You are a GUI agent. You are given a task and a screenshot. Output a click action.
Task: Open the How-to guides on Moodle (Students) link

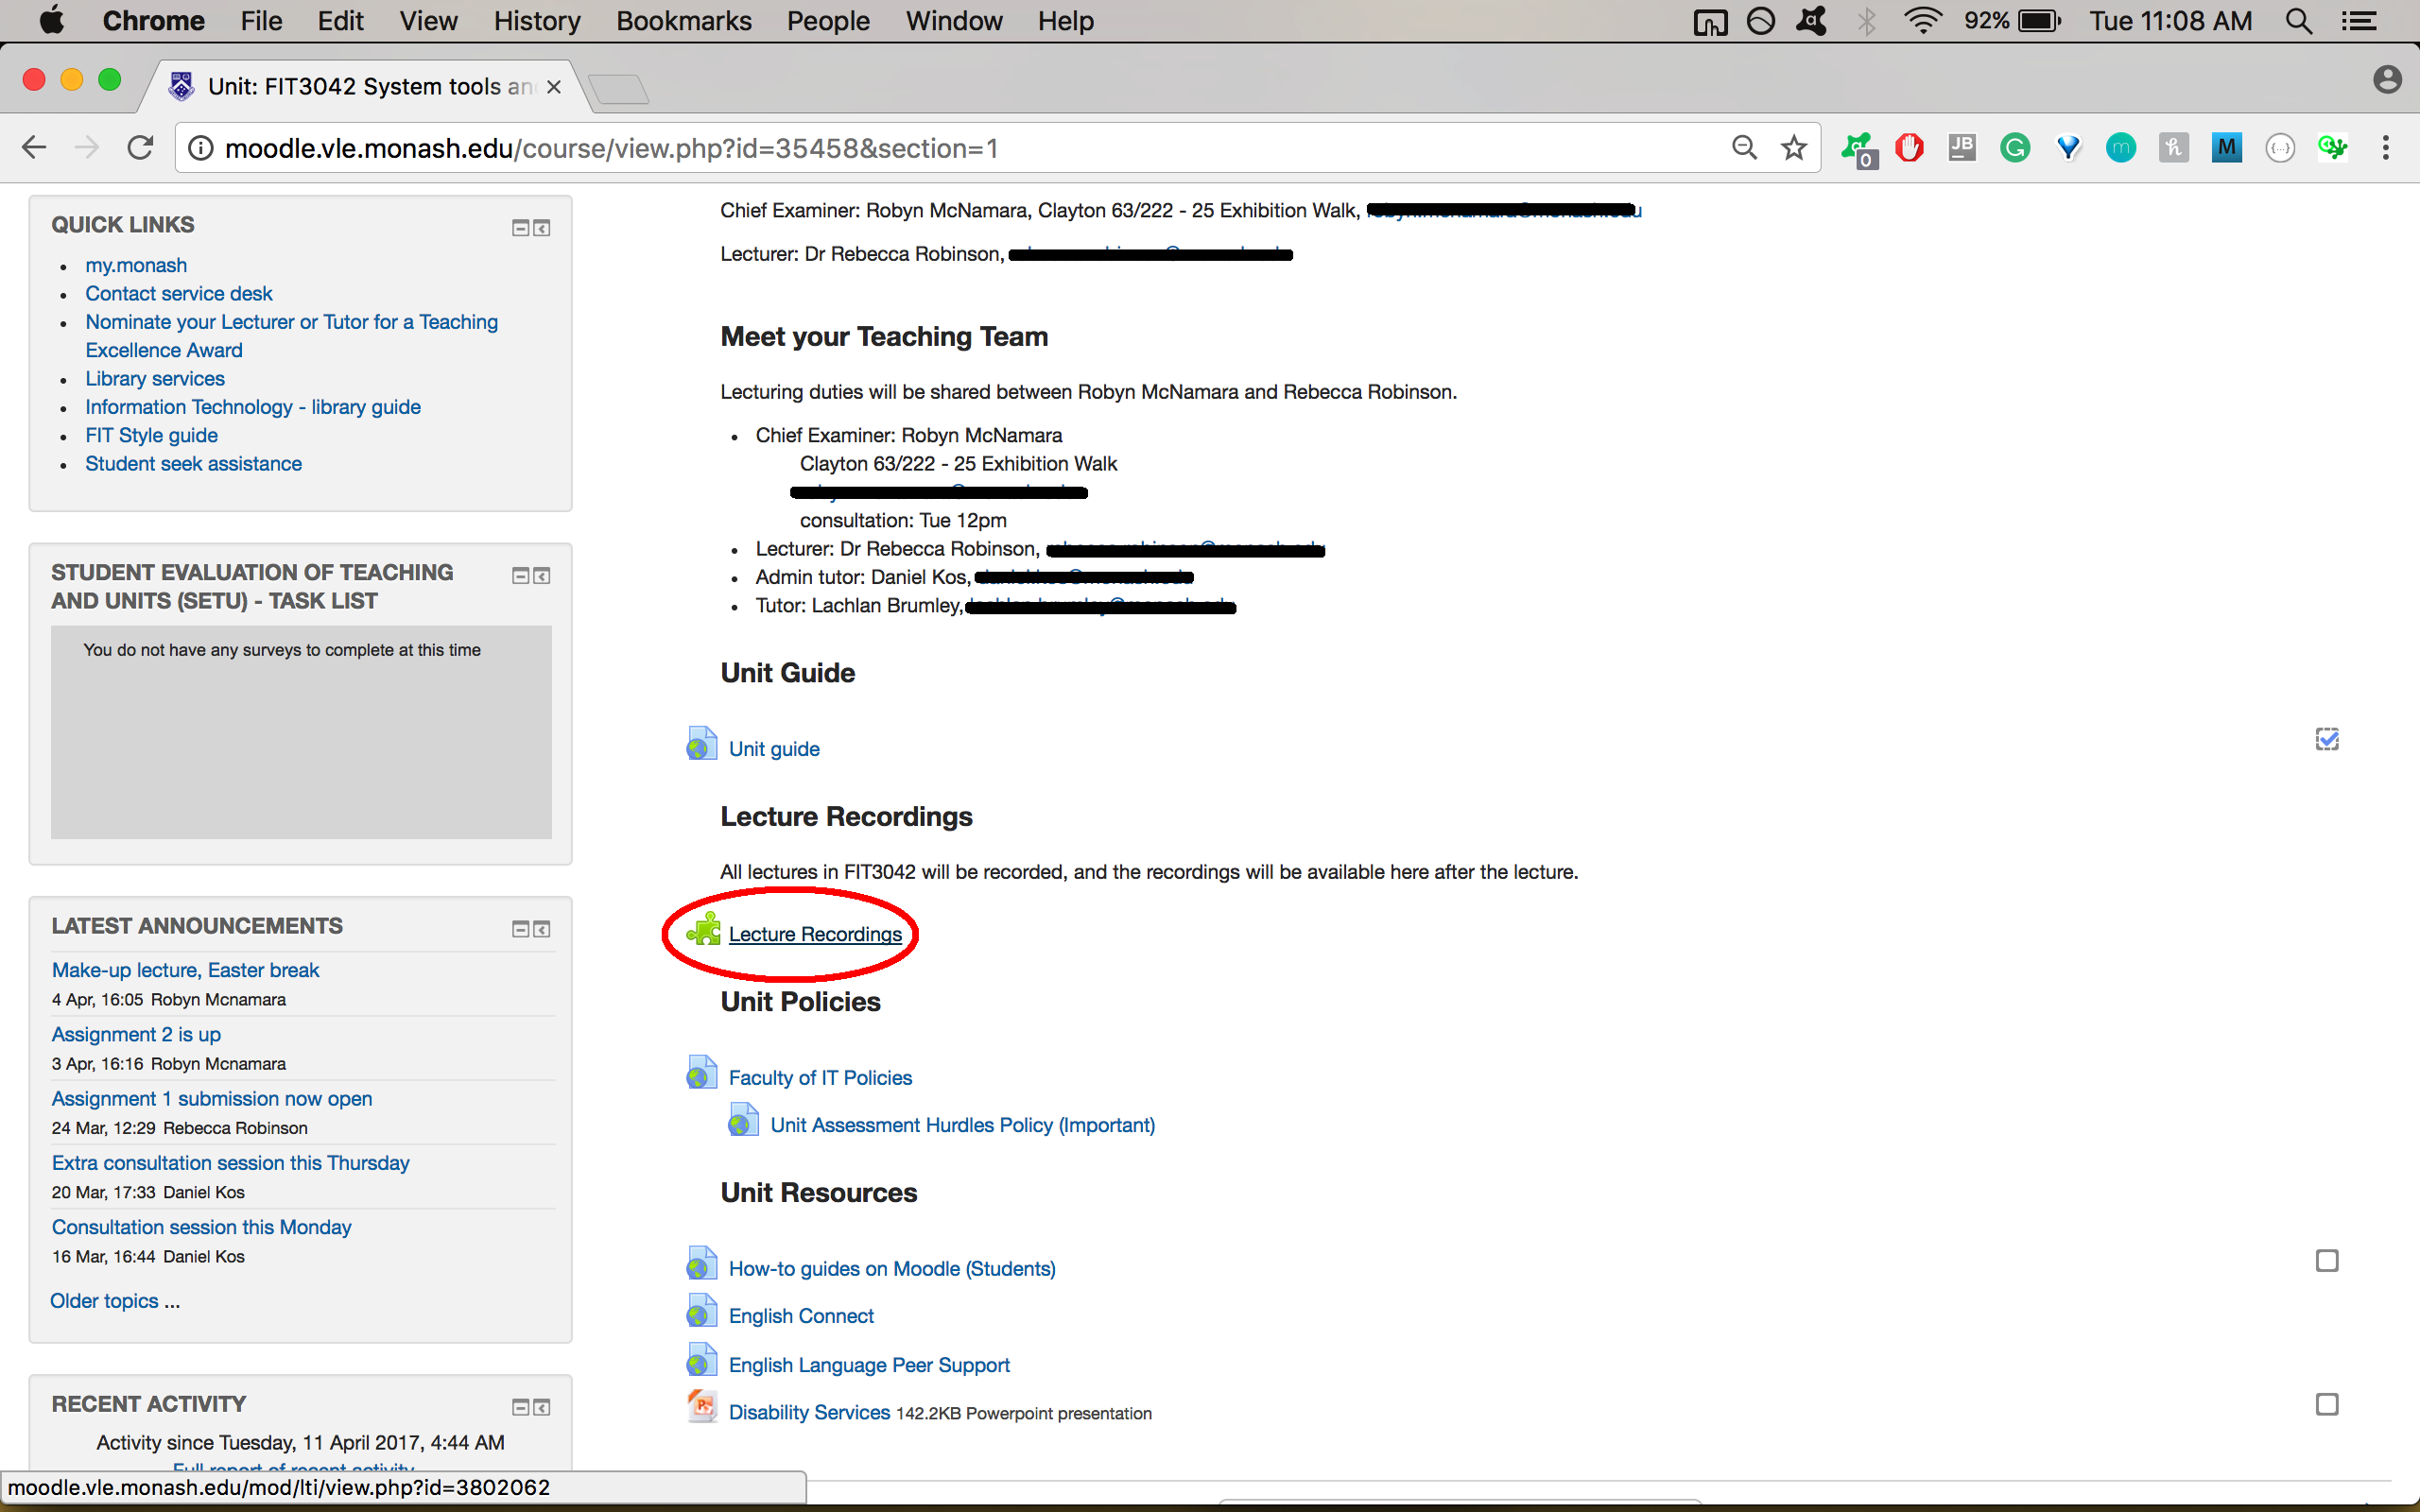(892, 1269)
